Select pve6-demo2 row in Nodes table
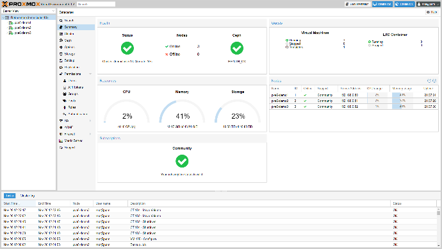This screenshot has height=249, width=442. [354, 101]
